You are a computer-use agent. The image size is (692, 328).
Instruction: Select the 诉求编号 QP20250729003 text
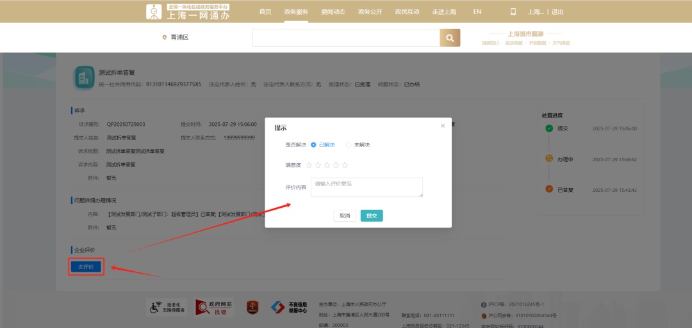click(126, 125)
